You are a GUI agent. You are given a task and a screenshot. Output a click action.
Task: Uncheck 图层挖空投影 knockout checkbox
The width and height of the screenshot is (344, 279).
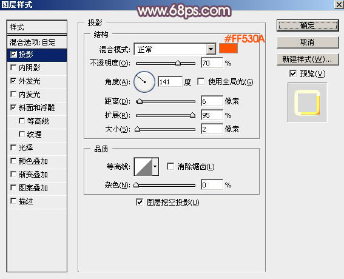click(140, 202)
